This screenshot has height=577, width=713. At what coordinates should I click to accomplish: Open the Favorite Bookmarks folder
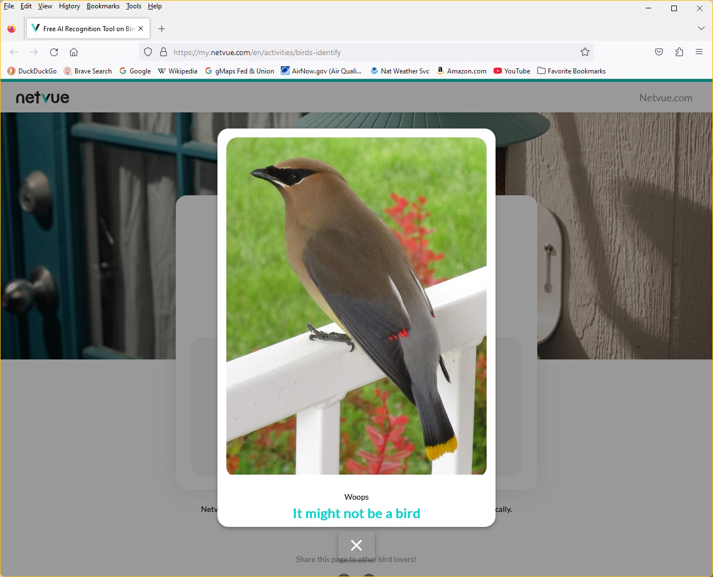point(571,71)
